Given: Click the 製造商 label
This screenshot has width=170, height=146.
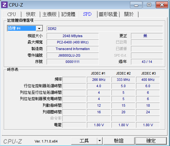Looking at the screenshot, I should (37, 49).
